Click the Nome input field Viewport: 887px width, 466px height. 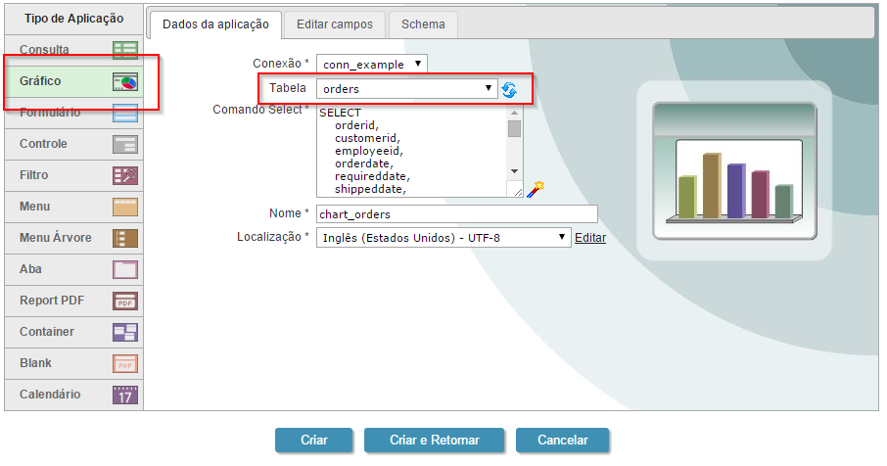456,213
